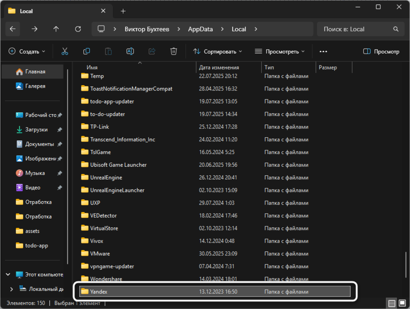Viewport: 410px width, 309px height.
Task: Expand the Создать new item menu
Action: (x=27, y=51)
